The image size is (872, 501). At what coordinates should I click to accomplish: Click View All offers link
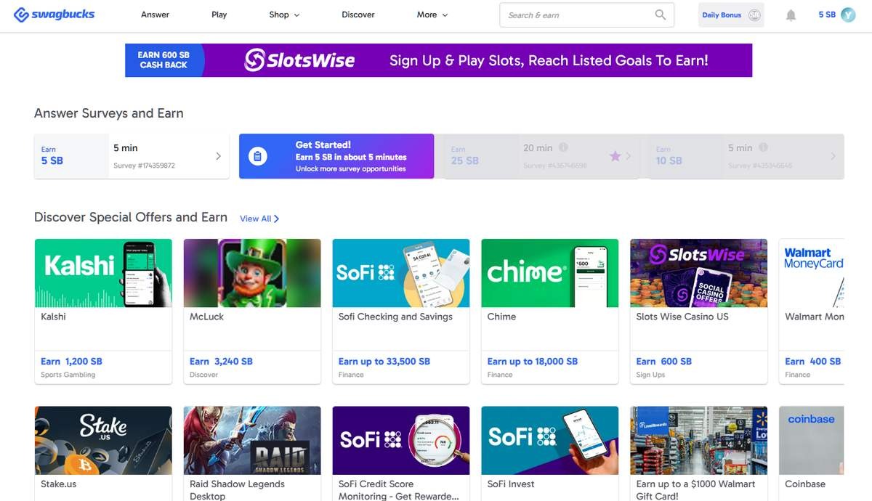pos(259,219)
